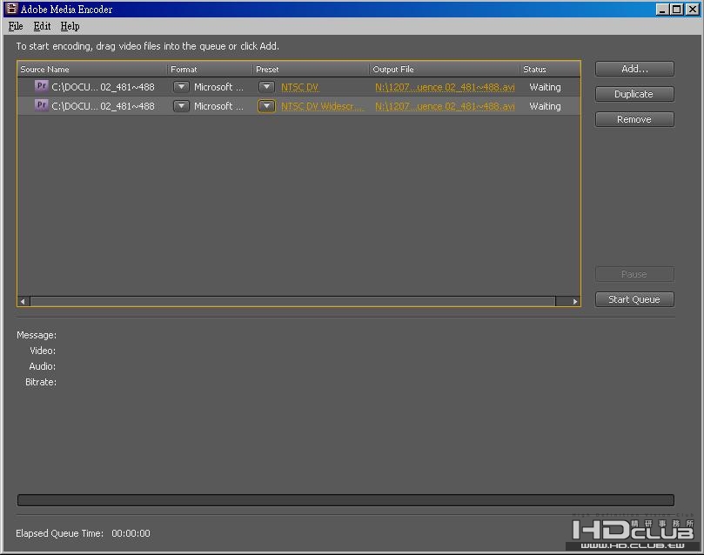The image size is (704, 555).
Task: Click the Output File column header
Action: point(445,69)
